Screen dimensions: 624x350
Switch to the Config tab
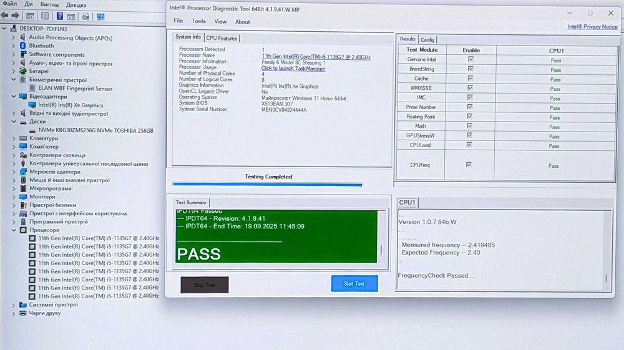(427, 40)
